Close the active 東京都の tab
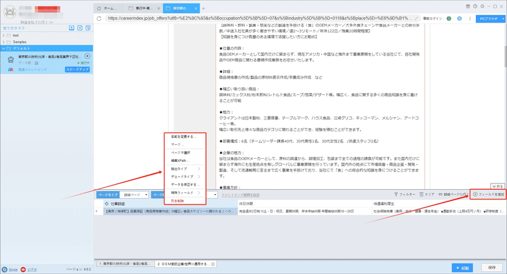Screen dimensions: 507x274 click(196, 8)
